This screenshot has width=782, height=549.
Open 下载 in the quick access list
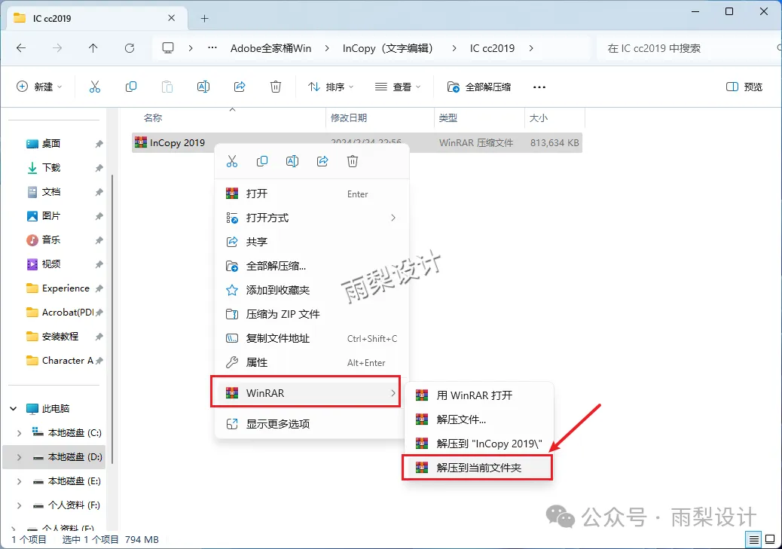[51, 167]
